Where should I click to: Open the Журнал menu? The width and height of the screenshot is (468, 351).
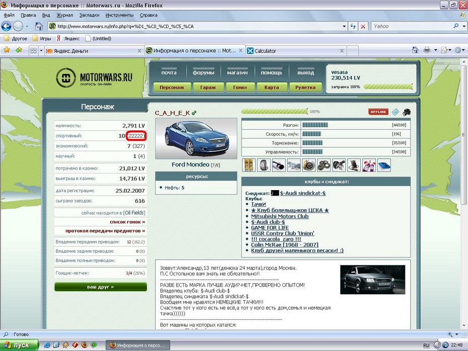click(65, 15)
